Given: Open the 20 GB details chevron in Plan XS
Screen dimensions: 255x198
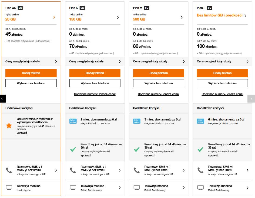Looking at the screenshot, I should 53,17.
